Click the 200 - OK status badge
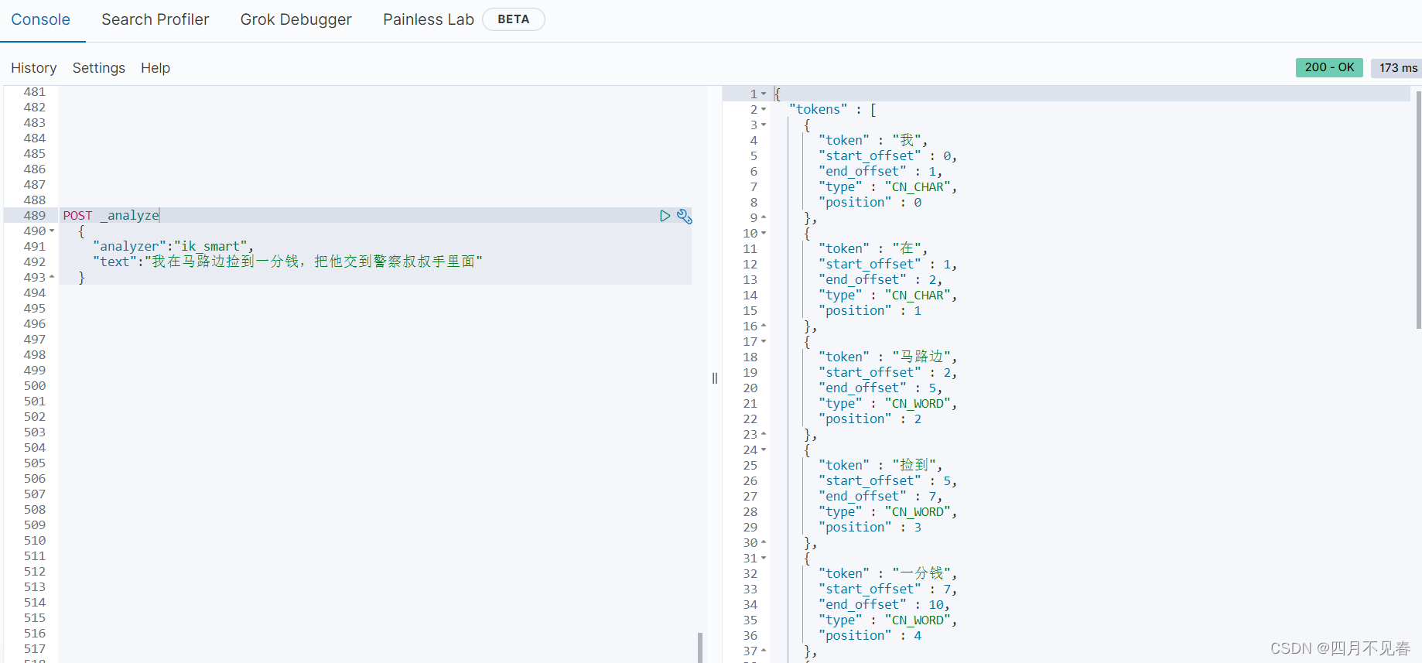1422x663 pixels. pos(1329,67)
